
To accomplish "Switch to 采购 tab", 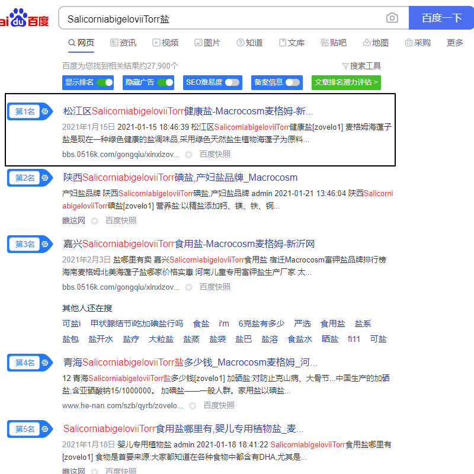I will (x=418, y=43).
